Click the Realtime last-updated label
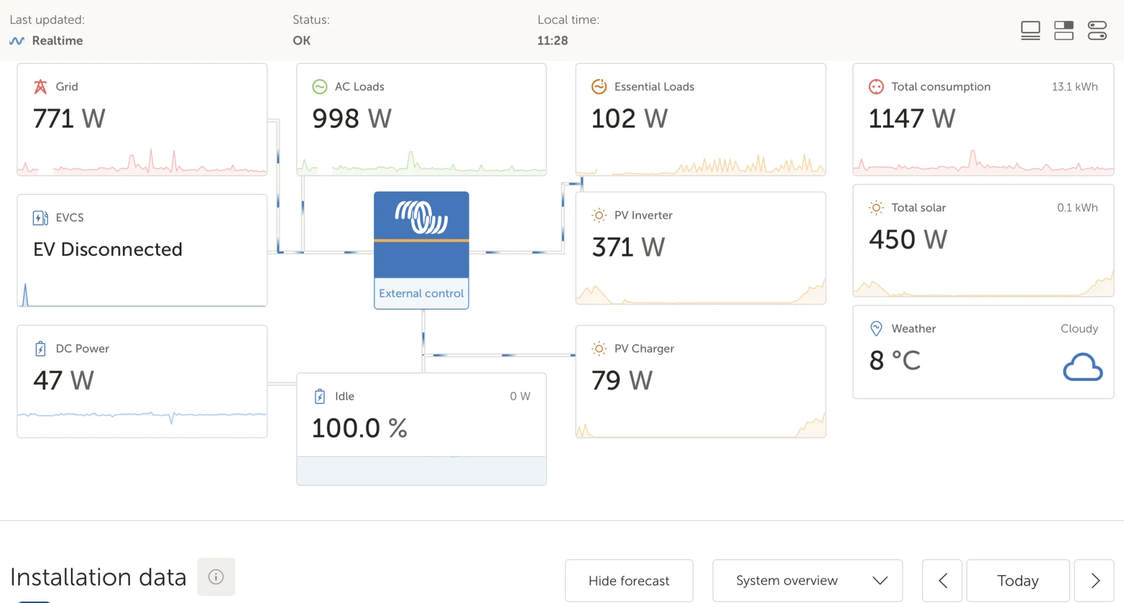Image resolution: width=1124 pixels, height=603 pixels. point(57,41)
